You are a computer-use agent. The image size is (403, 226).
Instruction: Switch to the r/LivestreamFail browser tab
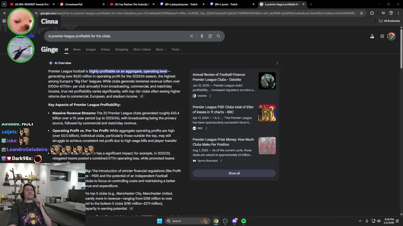pyautogui.click(x=82, y=4)
